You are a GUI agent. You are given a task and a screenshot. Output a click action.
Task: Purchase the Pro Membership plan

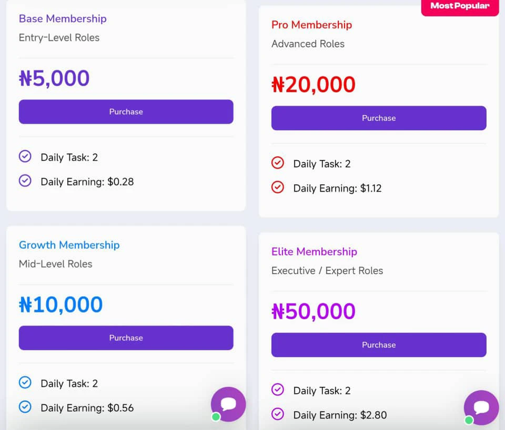coord(379,118)
